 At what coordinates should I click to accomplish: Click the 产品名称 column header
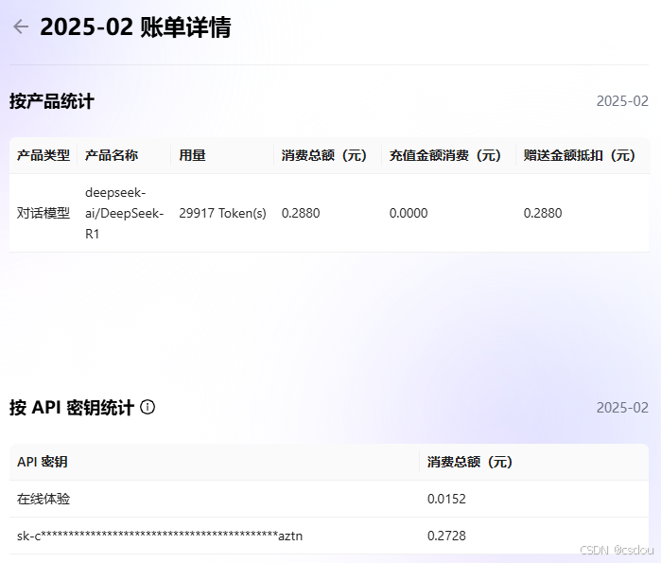(x=112, y=155)
